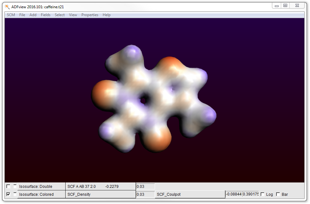Click the ADFview application icon in title bar
This screenshot has width=310, height=204.
coord(7,7)
